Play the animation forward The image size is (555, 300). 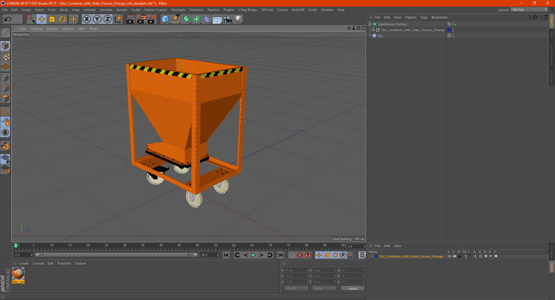254,255
